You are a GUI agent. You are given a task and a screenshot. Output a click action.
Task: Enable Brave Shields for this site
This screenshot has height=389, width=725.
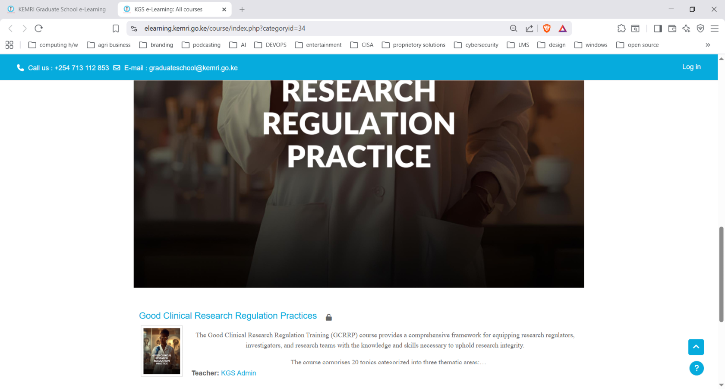pyautogui.click(x=547, y=28)
